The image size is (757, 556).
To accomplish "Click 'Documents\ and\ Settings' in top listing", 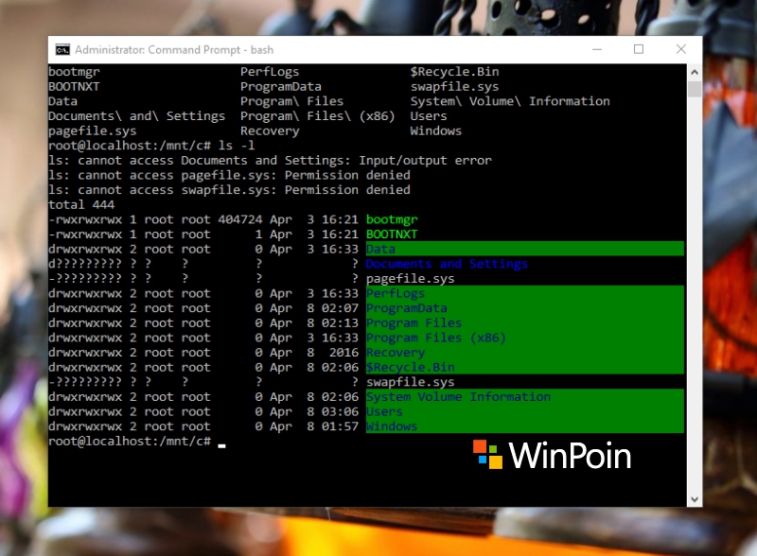I will [x=136, y=116].
